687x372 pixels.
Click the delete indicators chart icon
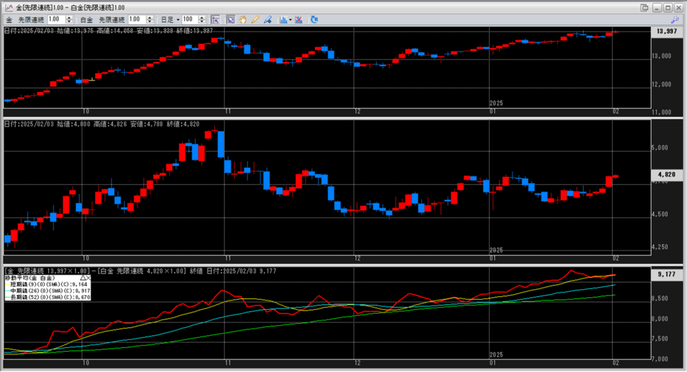point(298,19)
